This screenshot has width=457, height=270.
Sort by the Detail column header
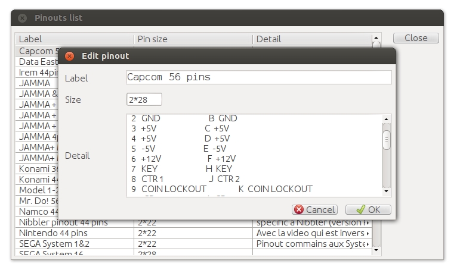coord(312,39)
